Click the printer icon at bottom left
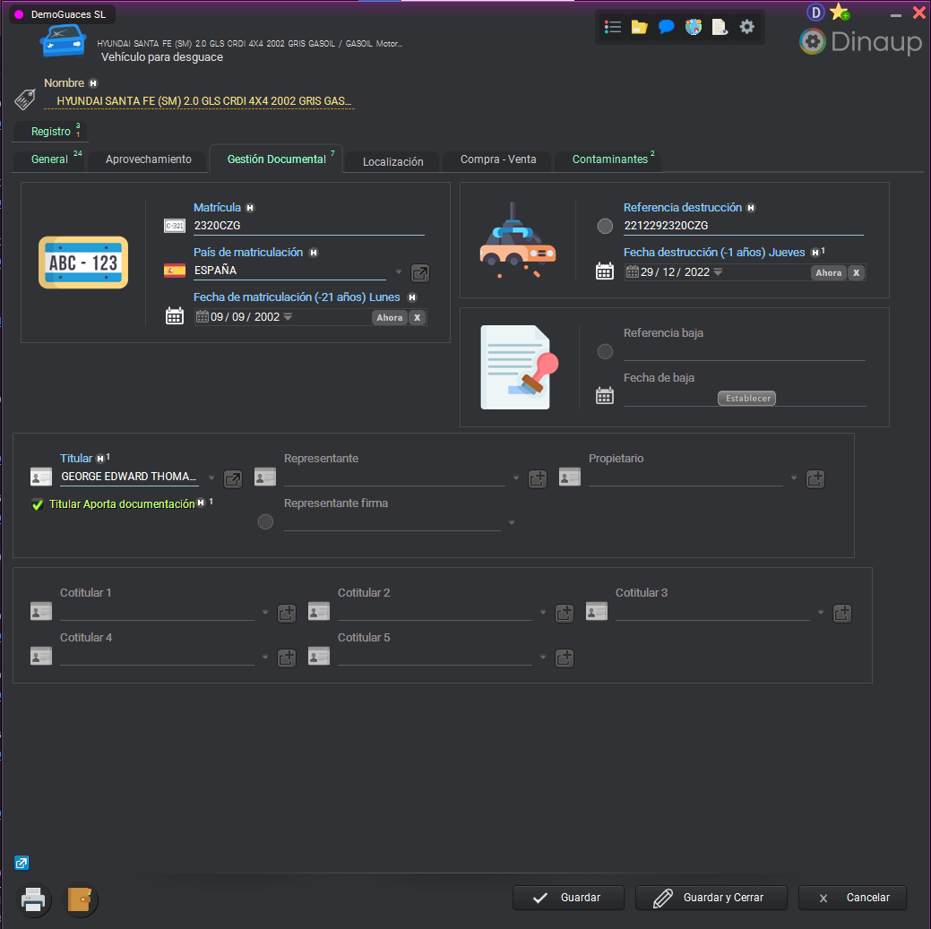Screen dimensions: 931x929 pyautogui.click(x=33, y=899)
